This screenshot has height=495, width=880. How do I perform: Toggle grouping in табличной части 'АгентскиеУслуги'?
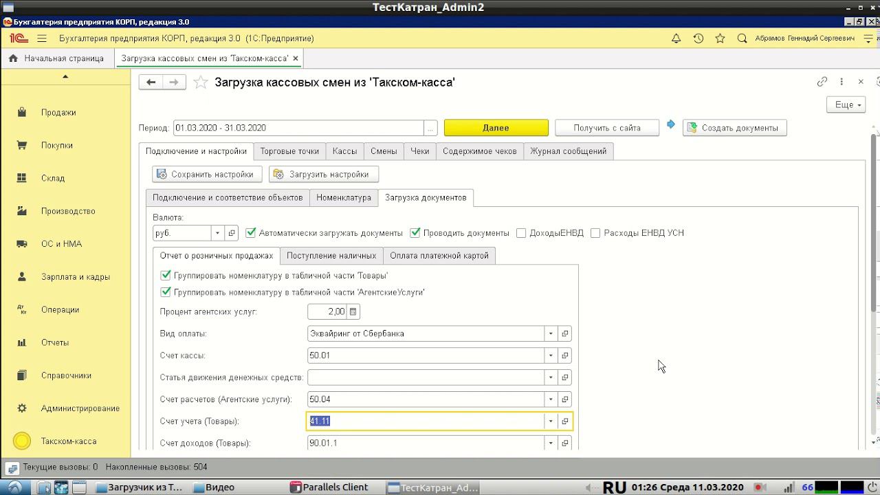(x=165, y=292)
